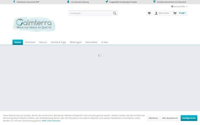Open the Calmterra logo homepage

34,24
